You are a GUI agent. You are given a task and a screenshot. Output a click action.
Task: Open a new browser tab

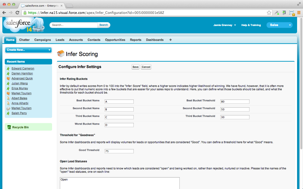click(69, 6)
